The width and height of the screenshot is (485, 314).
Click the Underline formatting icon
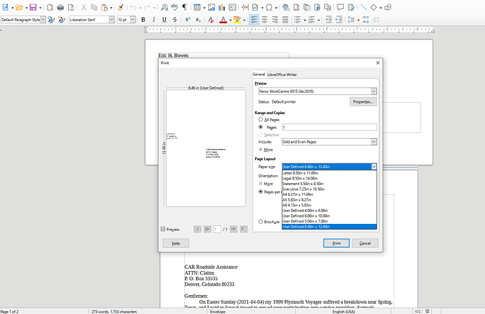tap(164, 20)
